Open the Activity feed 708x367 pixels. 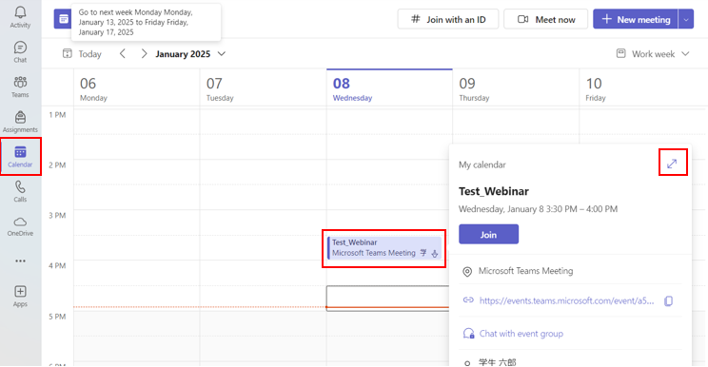point(20,17)
